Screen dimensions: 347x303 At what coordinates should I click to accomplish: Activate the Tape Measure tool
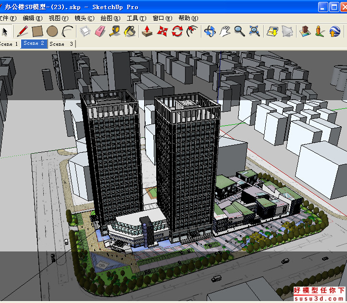[115, 31]
